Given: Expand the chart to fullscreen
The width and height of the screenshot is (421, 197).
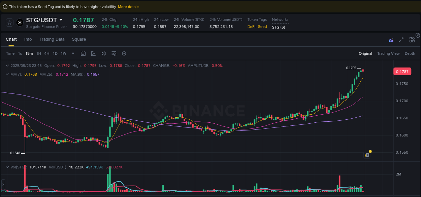Looking at the screenshot, I should coord(401,39).
